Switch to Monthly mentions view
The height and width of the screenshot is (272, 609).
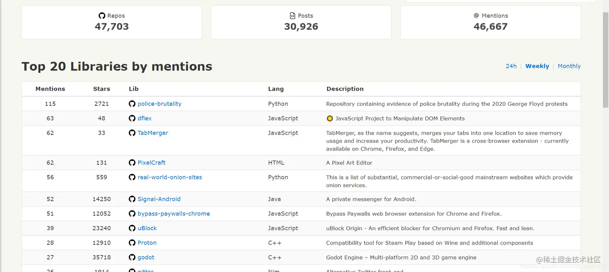pos(569,66)
